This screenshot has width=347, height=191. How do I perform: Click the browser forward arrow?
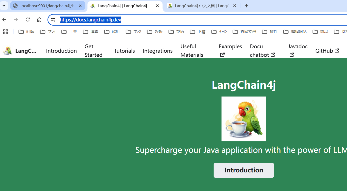pos(16,20)
